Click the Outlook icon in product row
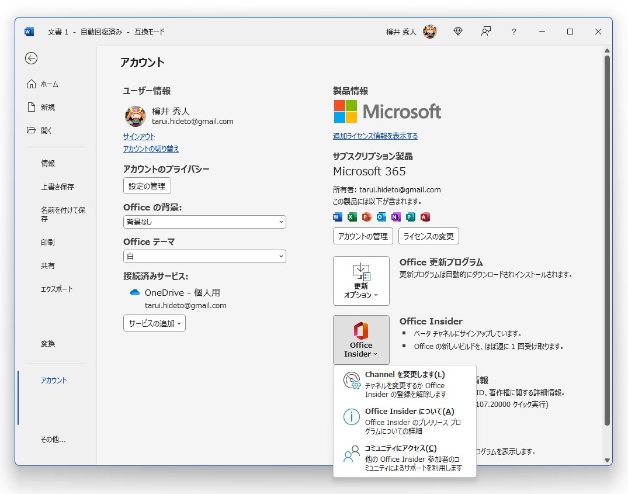This screenshot has height=494, width=628. click(381, 217)
